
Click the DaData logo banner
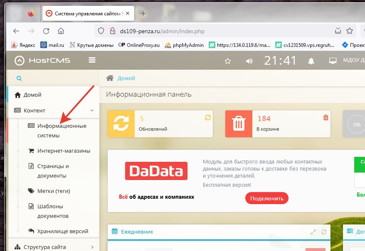[x=156, y=171]
